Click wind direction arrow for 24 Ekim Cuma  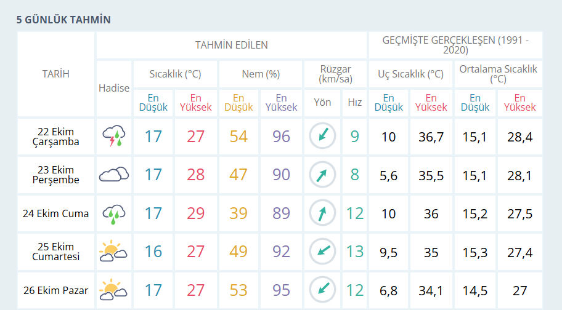[x=322, y=213]
